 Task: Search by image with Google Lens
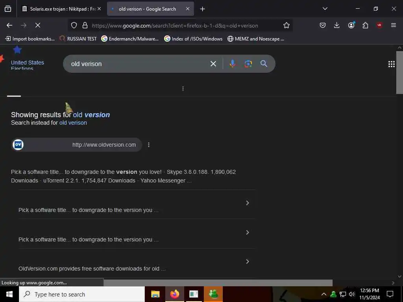click(248, 64)
